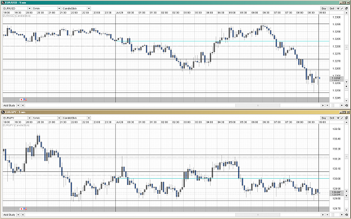Click the Japan flag event marker in EUR/USD chart

(x=21, y=100)
